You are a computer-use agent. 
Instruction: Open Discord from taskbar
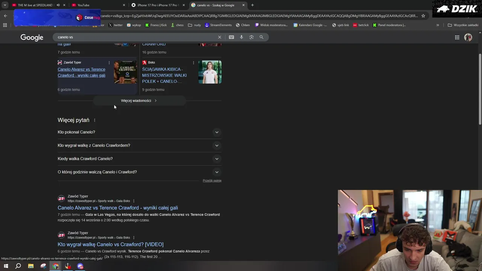[80, 266]
